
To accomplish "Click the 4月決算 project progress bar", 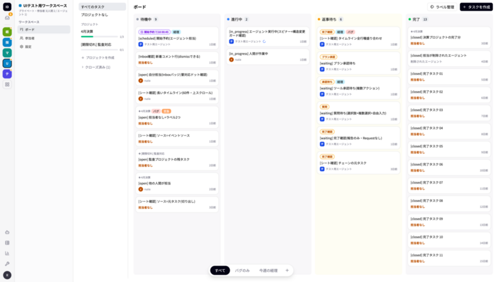I will tap(100, 37).
